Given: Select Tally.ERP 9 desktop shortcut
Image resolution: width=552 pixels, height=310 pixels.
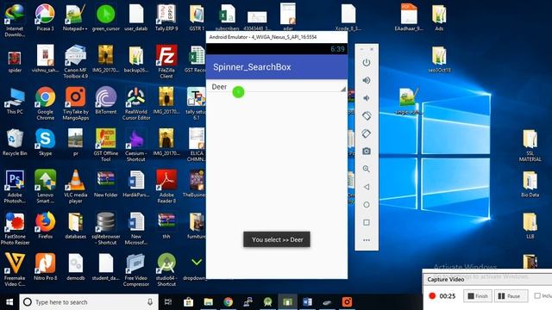Looking at the screenshot, I should coord(166,17).
